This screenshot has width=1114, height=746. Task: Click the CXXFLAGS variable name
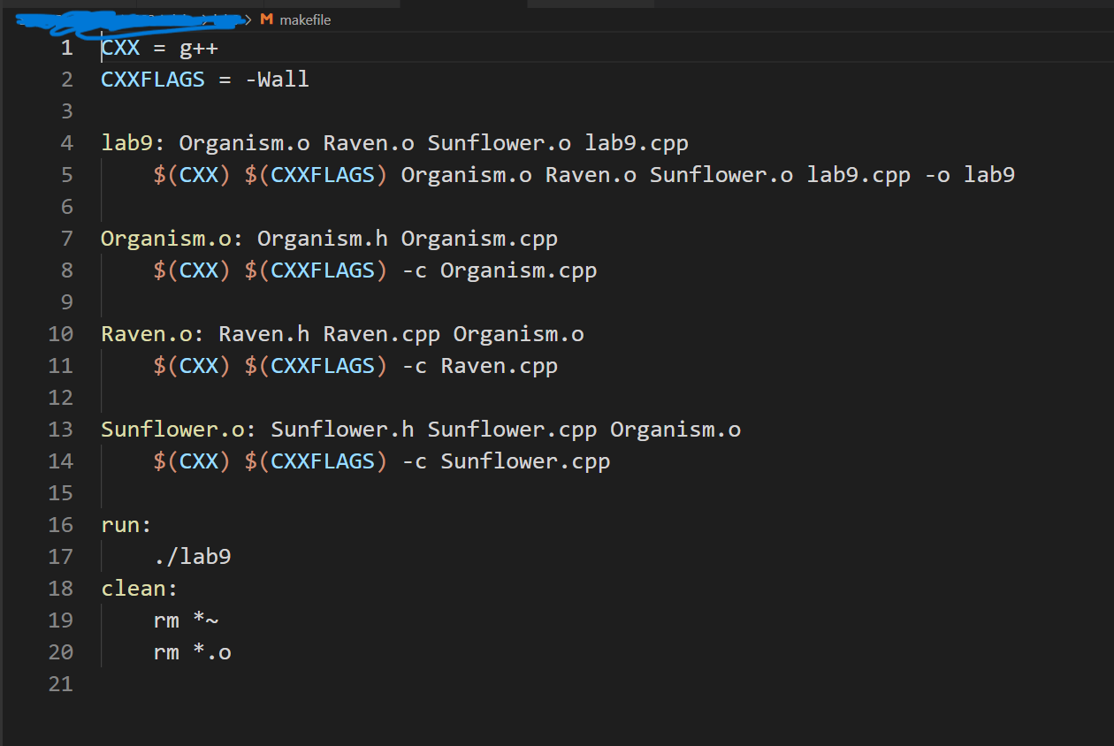click(x=152, y=79)
